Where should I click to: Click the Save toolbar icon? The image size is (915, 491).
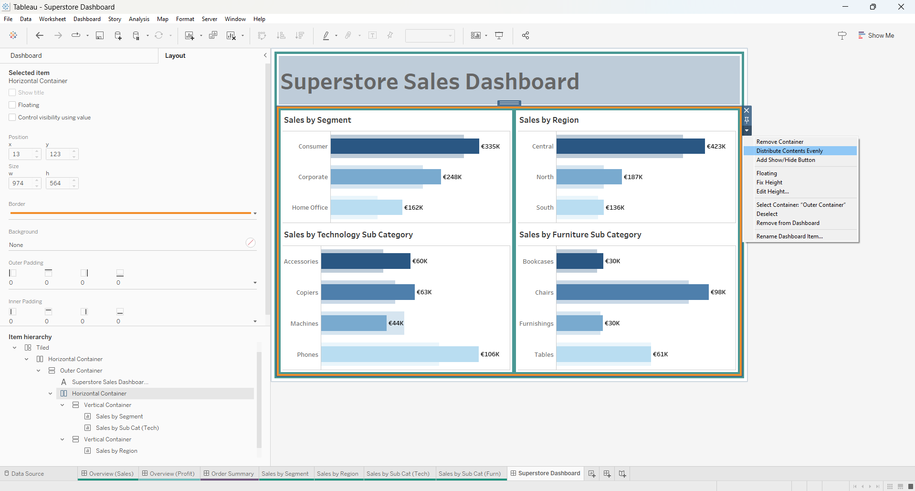(100, 35)
